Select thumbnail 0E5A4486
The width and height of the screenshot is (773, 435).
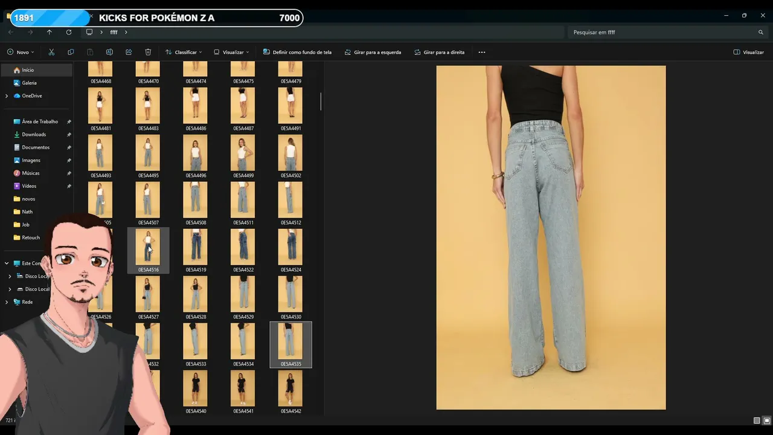coord(196,105)
